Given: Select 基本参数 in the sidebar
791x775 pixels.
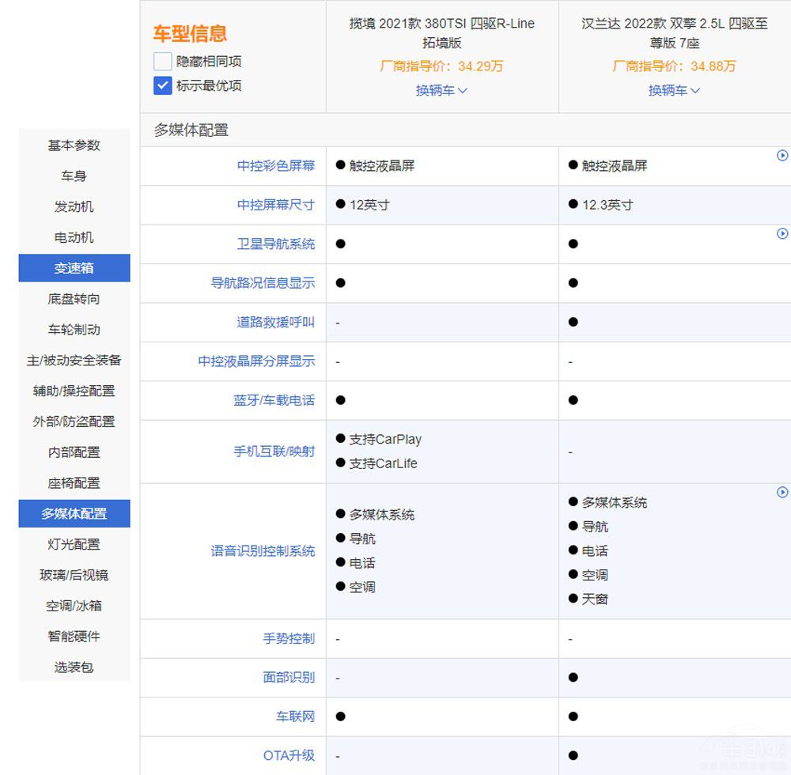Looking at the screenshot, I should pos(74,146).
